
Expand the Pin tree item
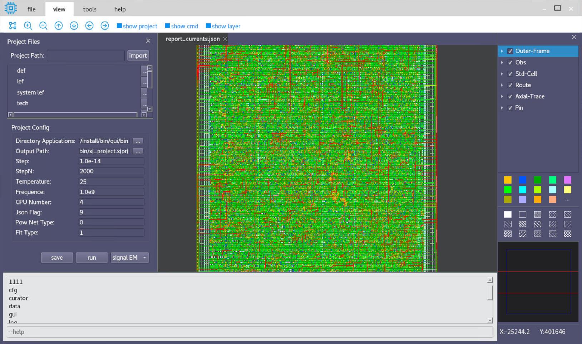(x=502, y=108)
